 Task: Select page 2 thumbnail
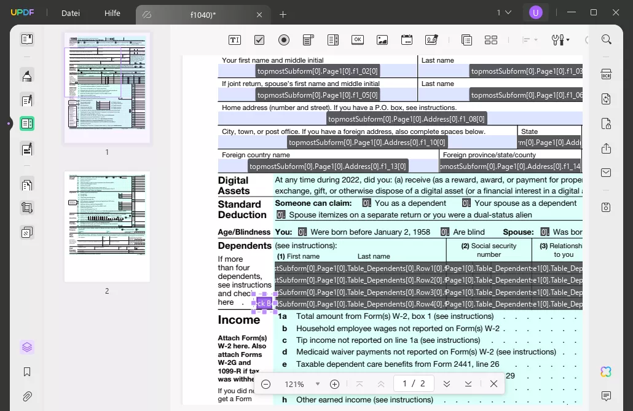[x=107, y=227]
